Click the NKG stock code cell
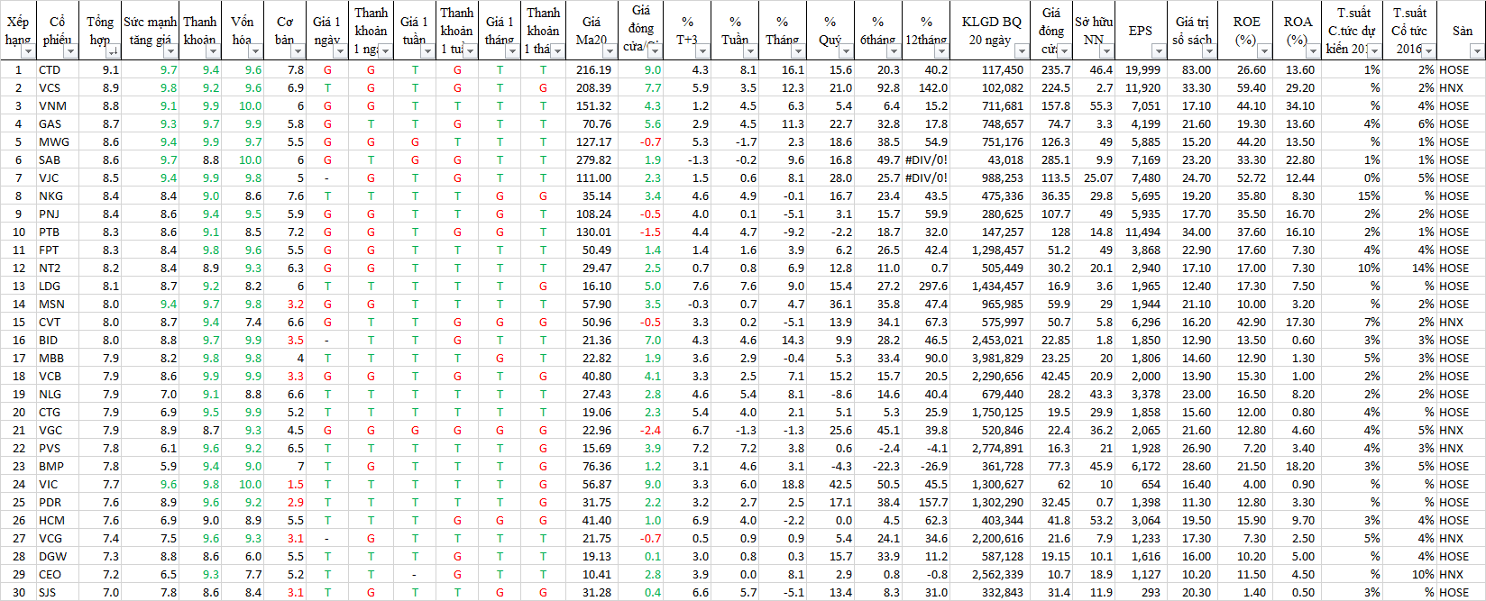The width and height of the screenshot is (1486, 601). [59, 196]
